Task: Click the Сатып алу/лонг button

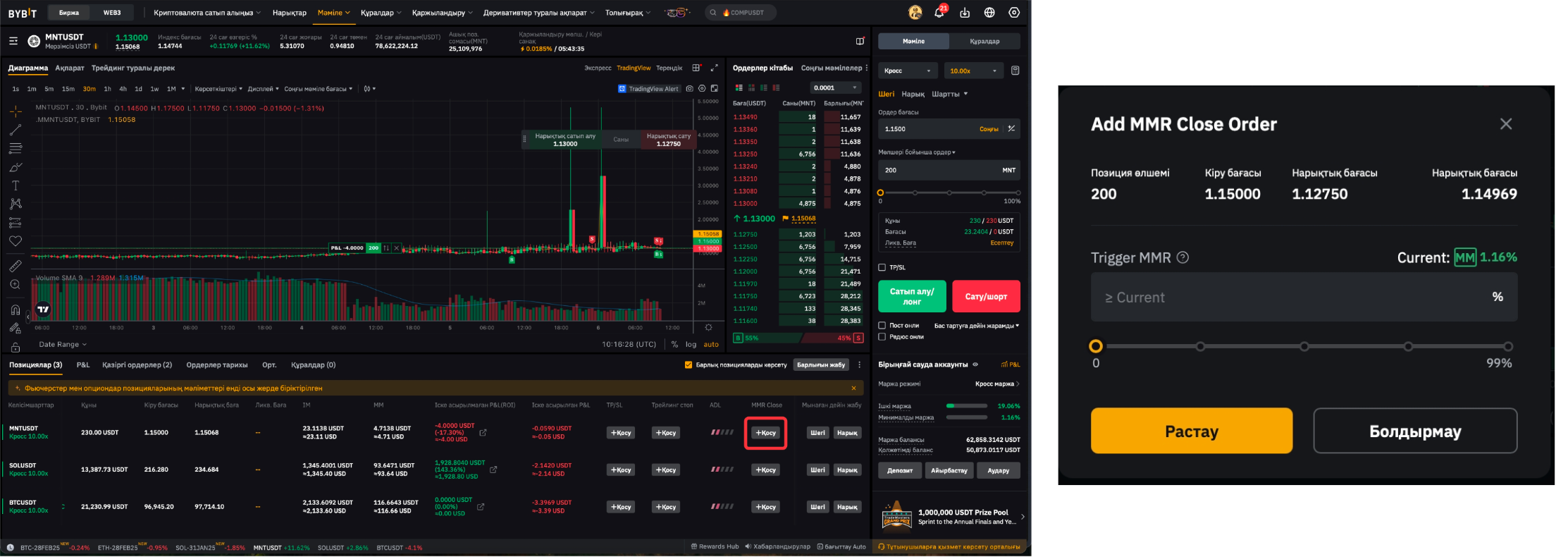Action: (911, 296)
